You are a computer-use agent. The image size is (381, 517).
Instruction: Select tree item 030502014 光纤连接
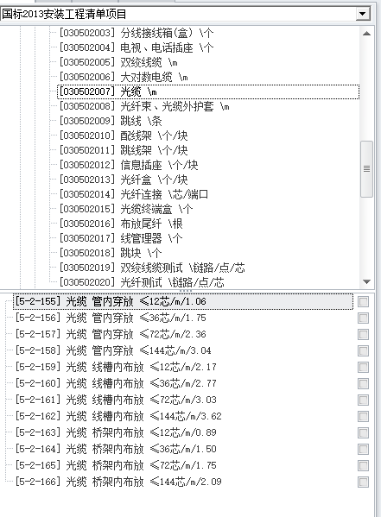coord(134,194)
